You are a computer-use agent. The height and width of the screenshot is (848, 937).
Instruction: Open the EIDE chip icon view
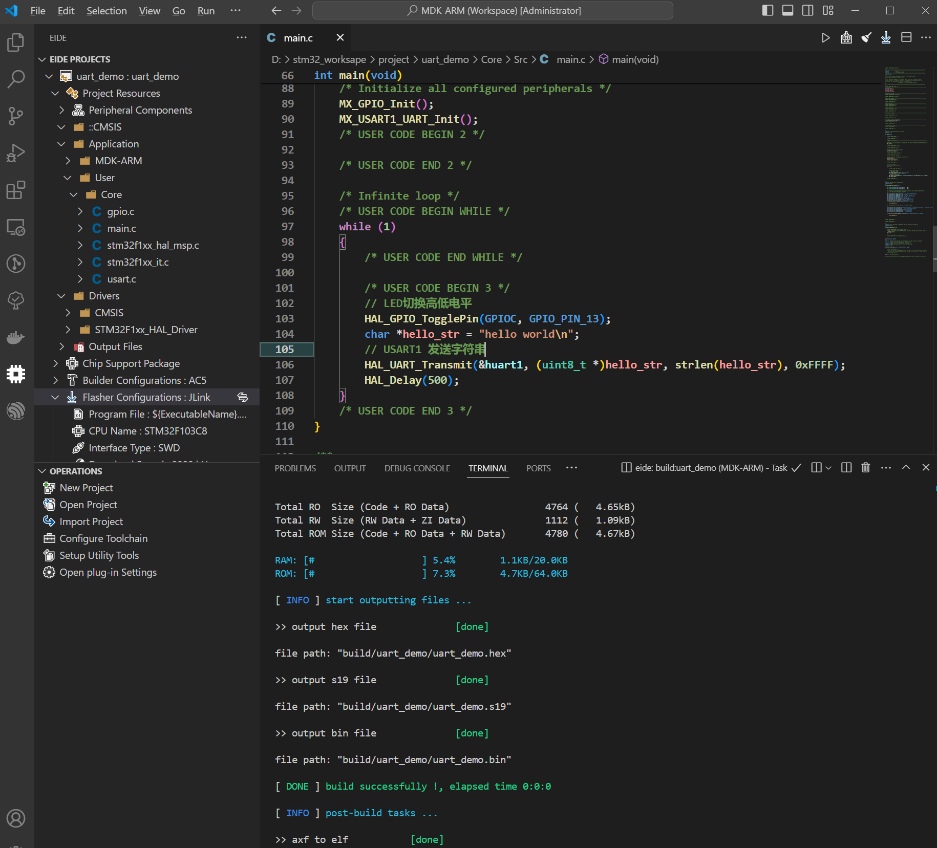point(16,374)
